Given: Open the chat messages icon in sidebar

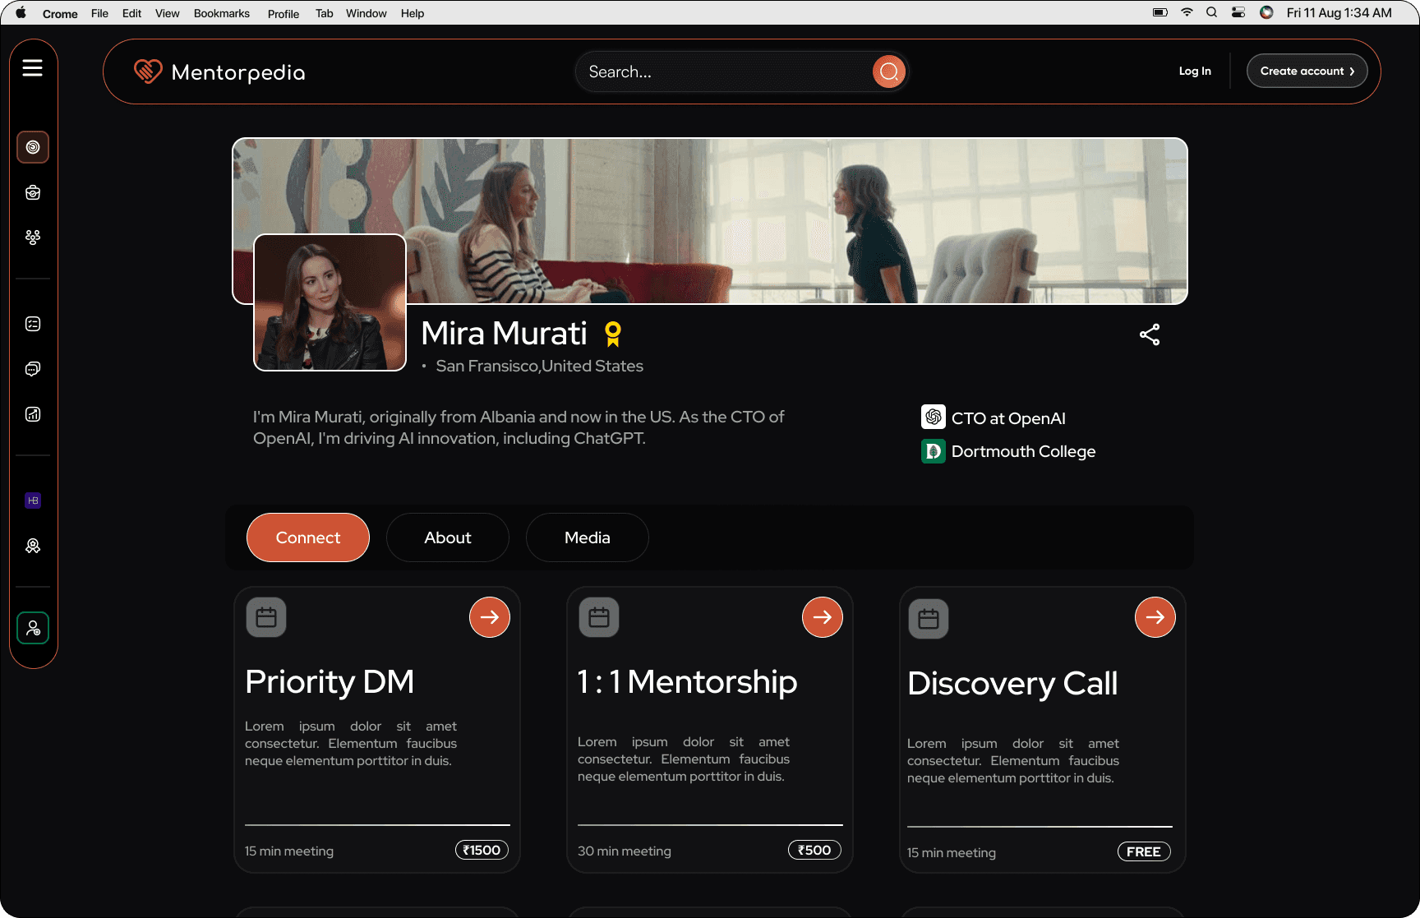Looking at the screenshot, I should coord(33,369).
